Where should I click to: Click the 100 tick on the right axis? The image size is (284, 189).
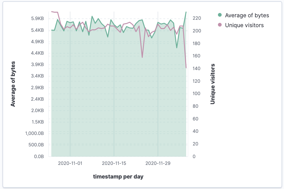(x=197, y=94)
